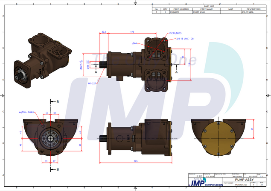Select the 32.2 dimension label
This screenshot has height=191, width=271.
tap(104, 32)
